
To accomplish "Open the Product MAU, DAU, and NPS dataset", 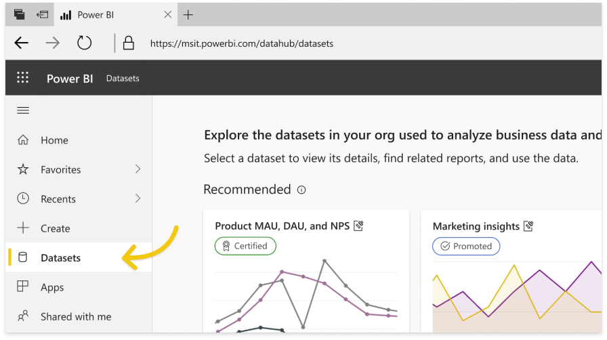I will pyautogui.click(x=282, y=226).
